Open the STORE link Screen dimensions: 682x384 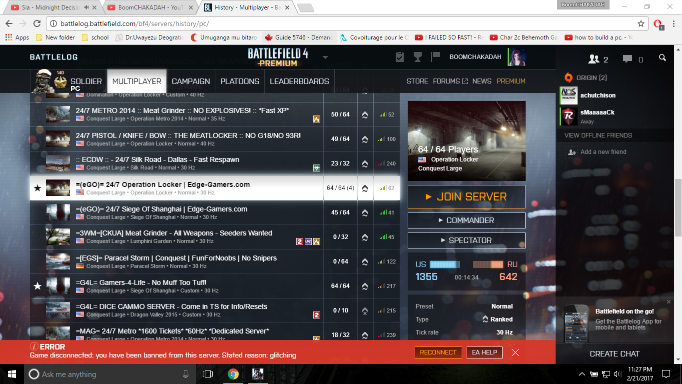[x=417, y=81]
